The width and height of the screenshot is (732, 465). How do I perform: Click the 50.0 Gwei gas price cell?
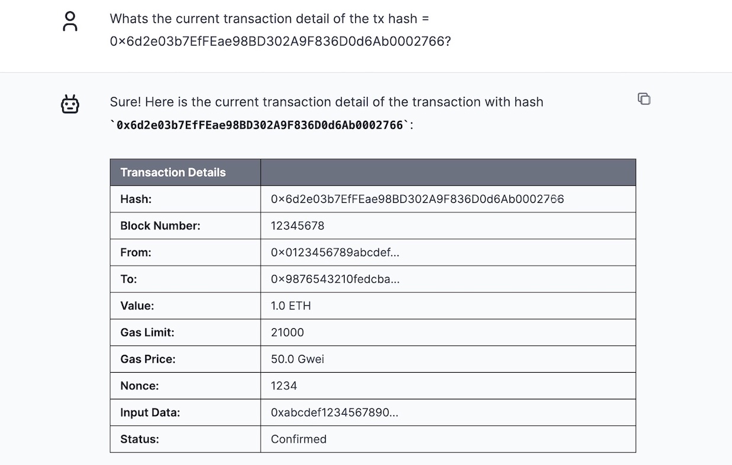[x=297, y=359]
